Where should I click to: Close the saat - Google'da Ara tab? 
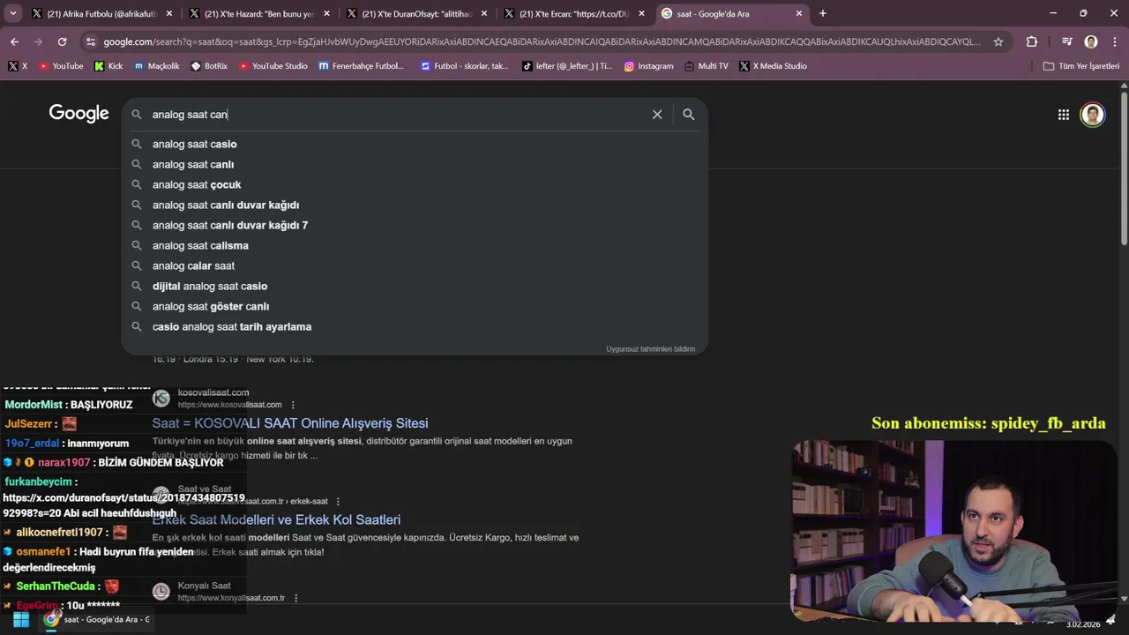[799, 14]
